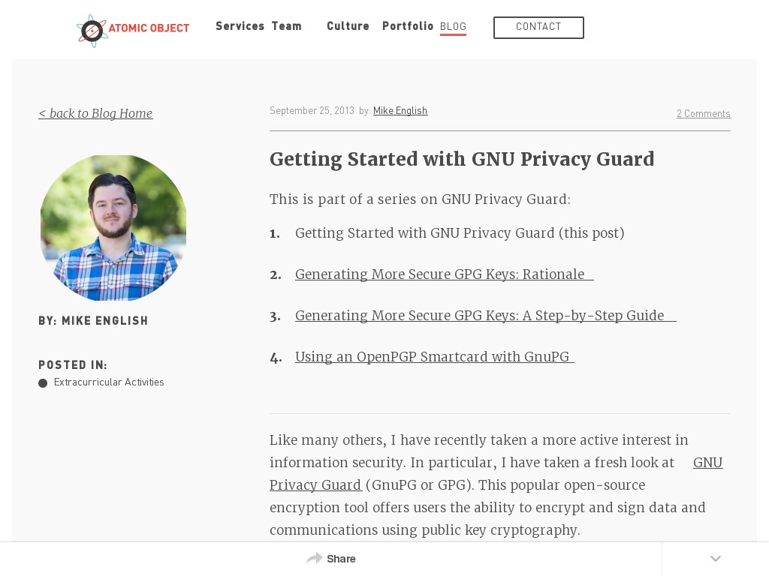The width and height of the screenshot is (769, 576).
Task: Open the Portfolio page
Action: (x=408, y=26)
